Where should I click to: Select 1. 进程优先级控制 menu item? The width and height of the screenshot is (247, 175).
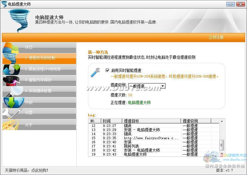[x=39, y=59]
